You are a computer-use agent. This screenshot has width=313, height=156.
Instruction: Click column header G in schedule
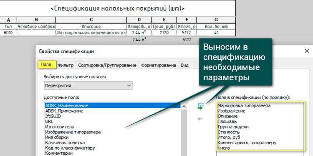(x=216, y=20)
